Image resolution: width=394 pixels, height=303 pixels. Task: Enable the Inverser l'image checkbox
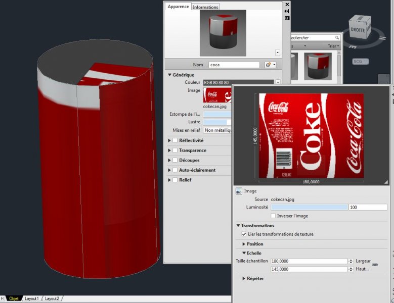coord(273,216)
